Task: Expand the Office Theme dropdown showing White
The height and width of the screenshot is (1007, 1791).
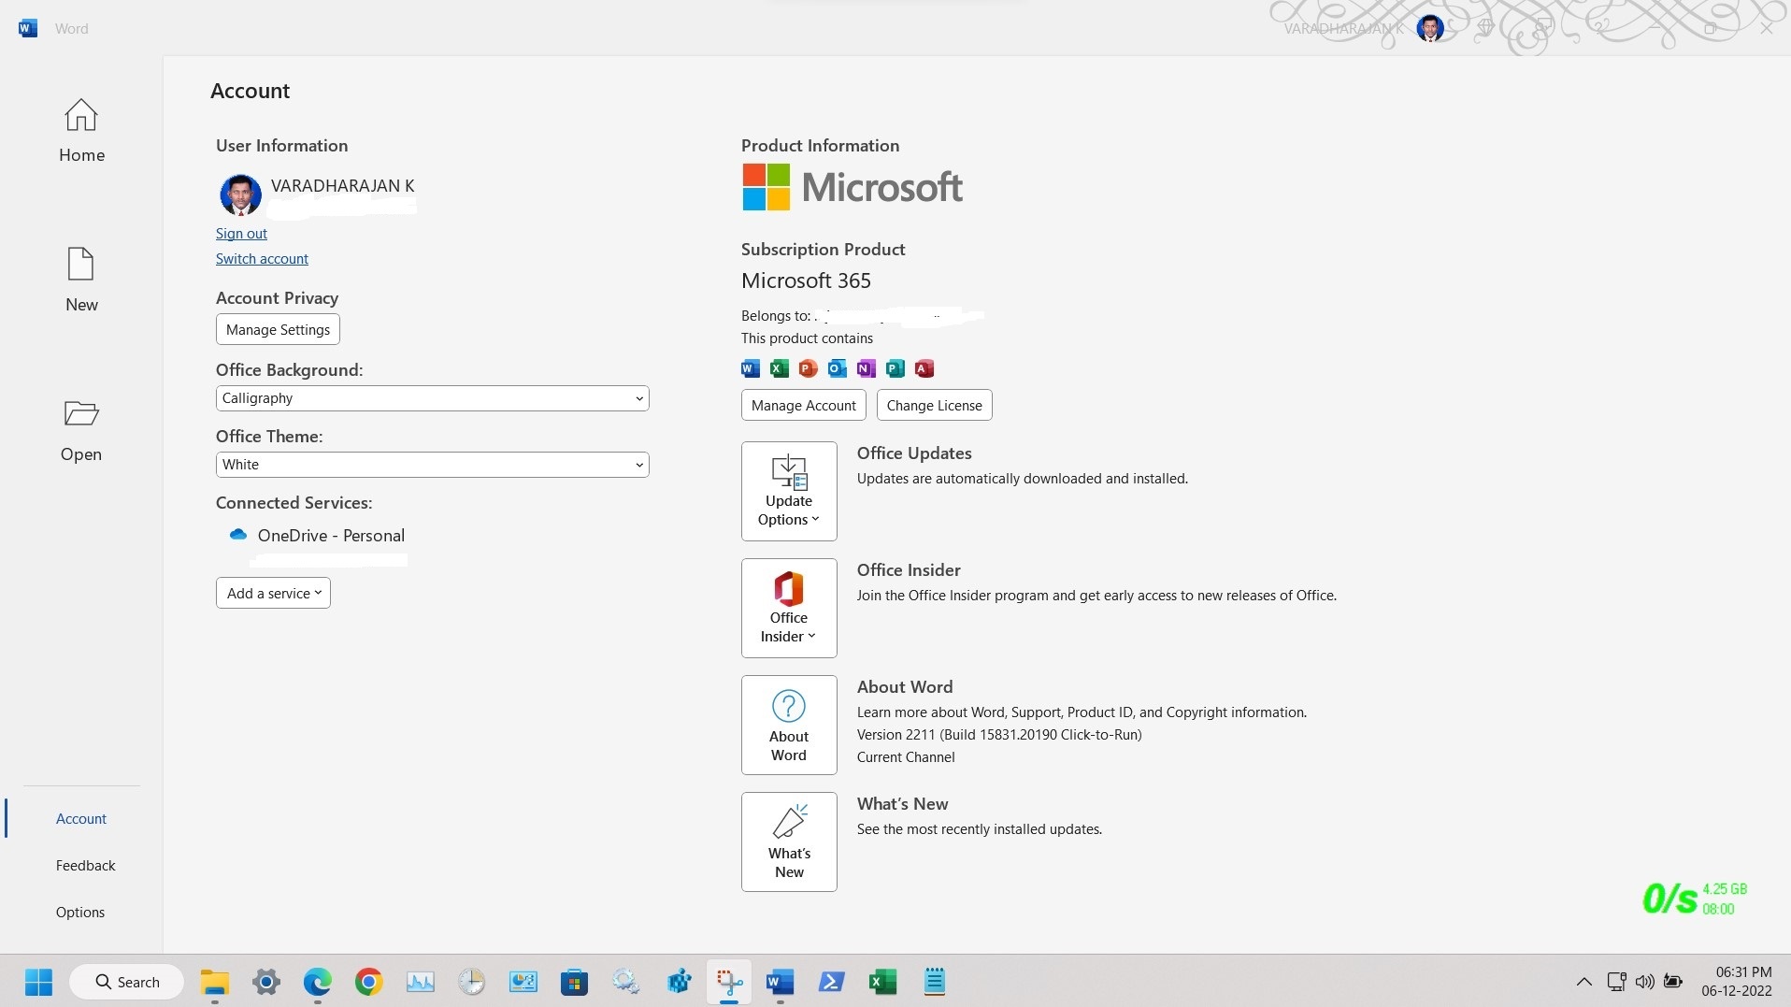Action: 432,465
